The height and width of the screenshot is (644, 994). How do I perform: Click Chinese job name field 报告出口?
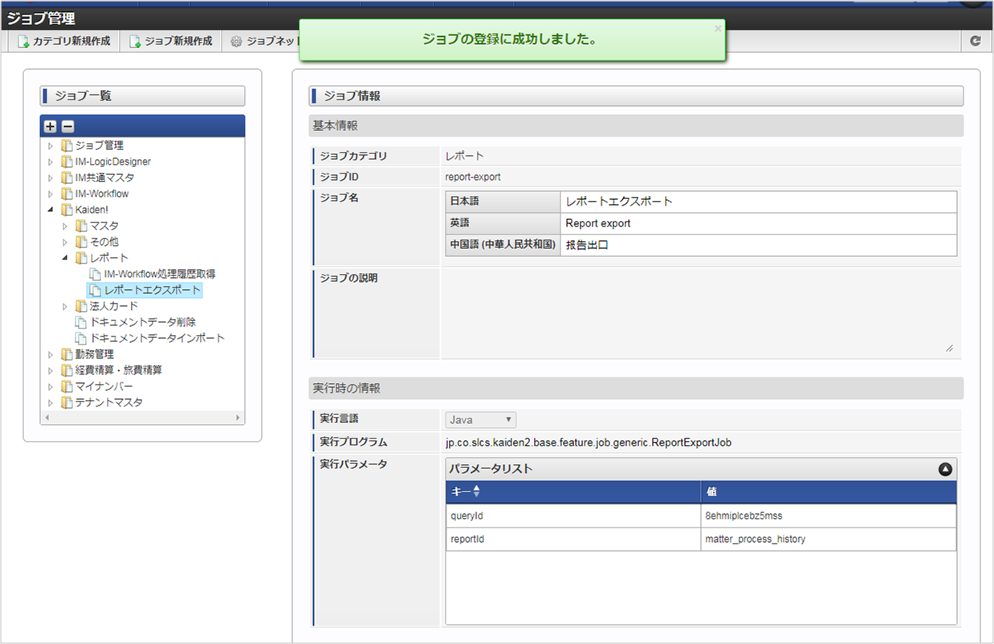(758, 245)
